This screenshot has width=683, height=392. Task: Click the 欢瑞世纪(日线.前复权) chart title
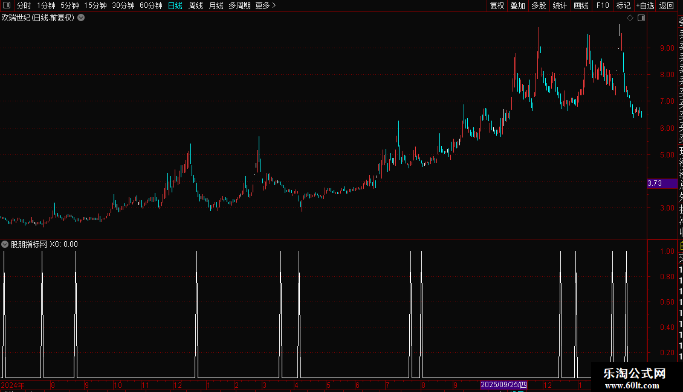38,18
